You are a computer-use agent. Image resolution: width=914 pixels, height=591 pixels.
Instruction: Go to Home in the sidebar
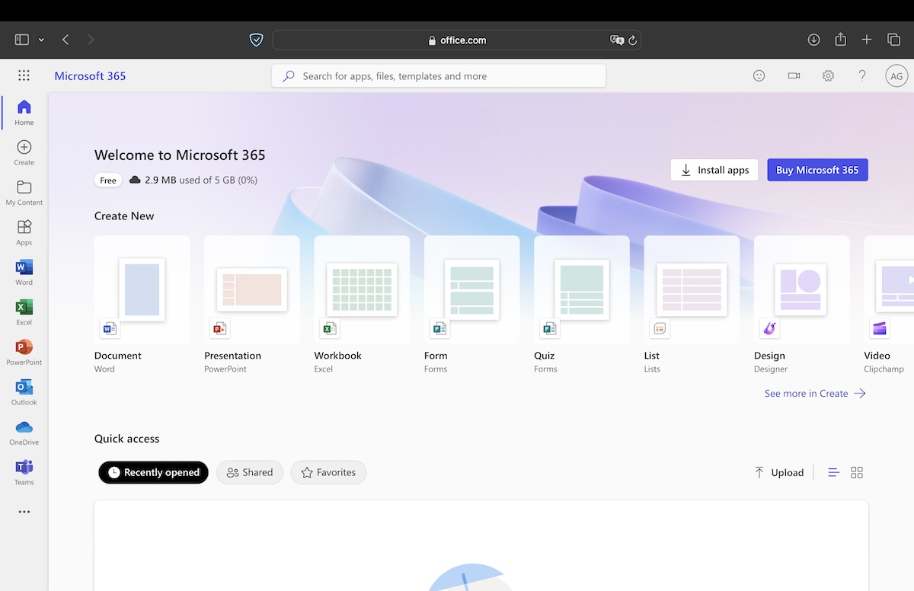[x=24, y=112]
